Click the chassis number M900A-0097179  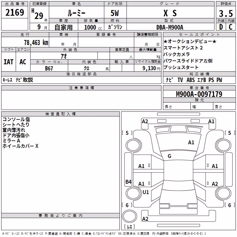point(199,94)
